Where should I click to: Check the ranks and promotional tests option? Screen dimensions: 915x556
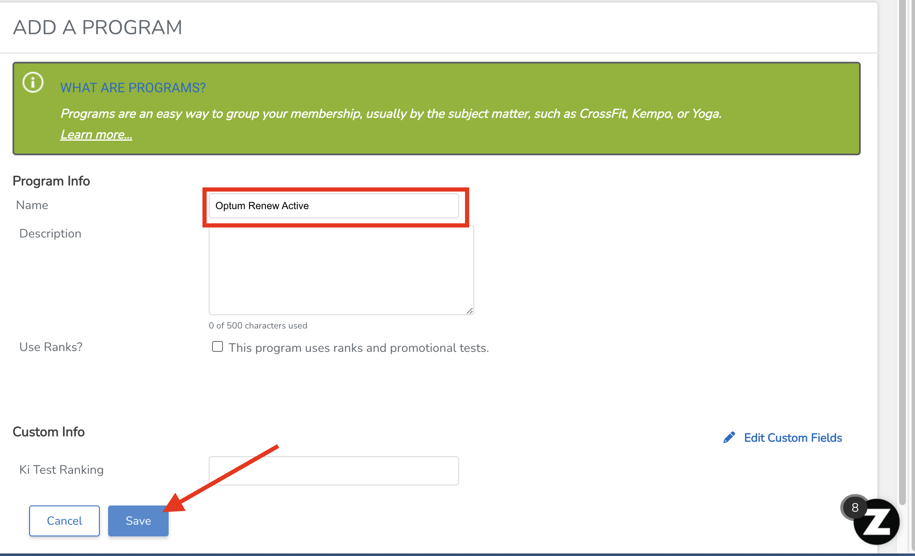(x=218, y=346)
